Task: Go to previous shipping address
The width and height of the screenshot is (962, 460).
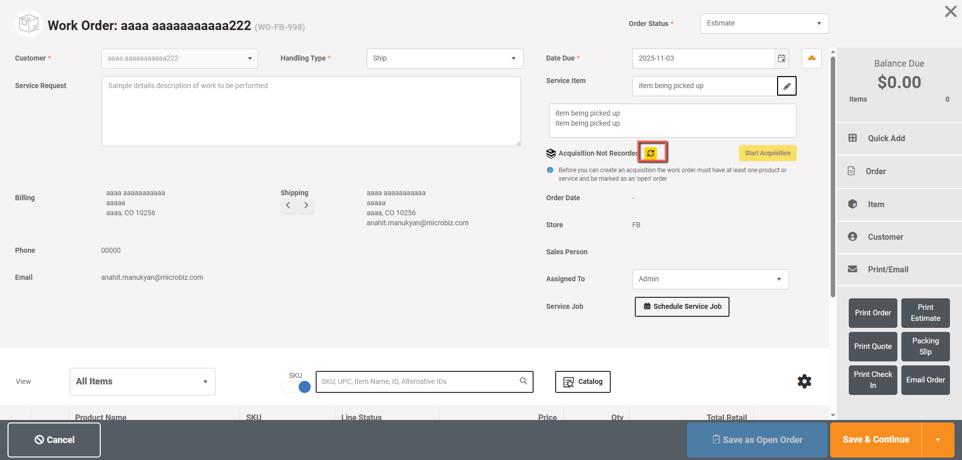Action: (x=288, y=205)
